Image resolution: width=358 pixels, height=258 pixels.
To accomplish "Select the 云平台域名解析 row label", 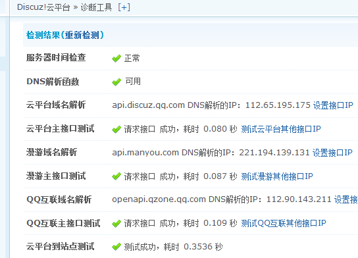I will [56, 105].
